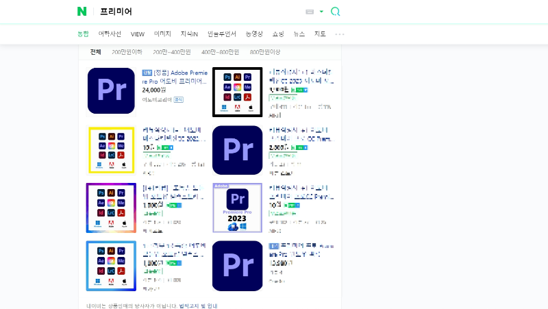Expand the search bar dropdown arrow
This screenshot has height=309, width=548.
[321, 12]
